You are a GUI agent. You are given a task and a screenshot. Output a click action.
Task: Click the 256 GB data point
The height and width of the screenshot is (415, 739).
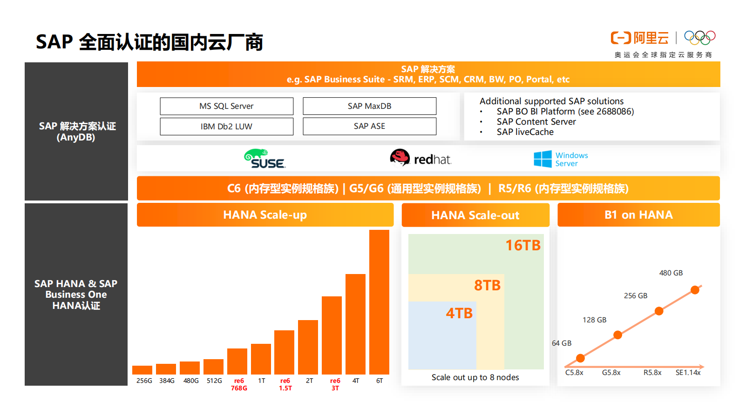pos(659,311)
